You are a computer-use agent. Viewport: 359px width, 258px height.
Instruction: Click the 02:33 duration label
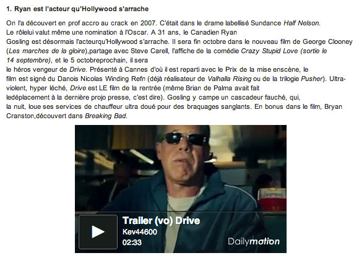pyautogui.click(x=132, y=243)
